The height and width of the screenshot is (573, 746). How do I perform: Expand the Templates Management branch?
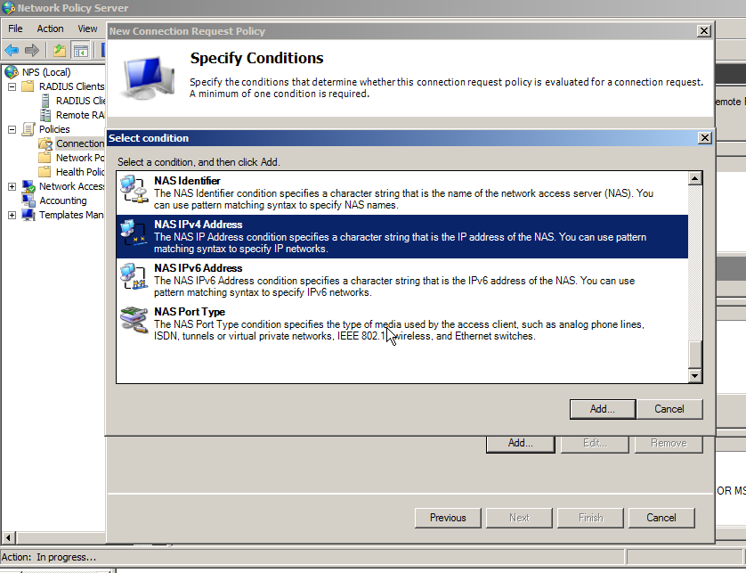pos(11,214)
